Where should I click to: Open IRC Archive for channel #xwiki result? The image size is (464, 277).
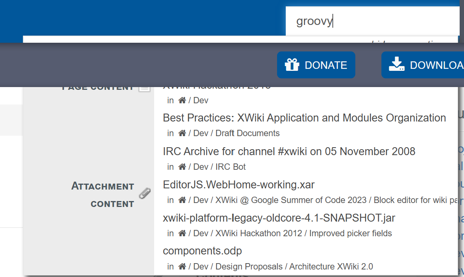[289, 152]
